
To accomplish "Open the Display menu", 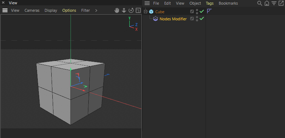I will (51, 11).
